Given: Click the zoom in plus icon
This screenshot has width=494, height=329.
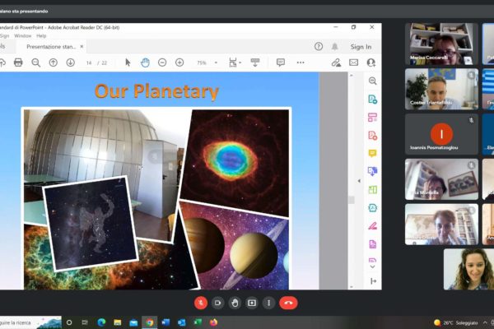Looking at the screenshot, I should pyautogui.click(x=179, y=63).
